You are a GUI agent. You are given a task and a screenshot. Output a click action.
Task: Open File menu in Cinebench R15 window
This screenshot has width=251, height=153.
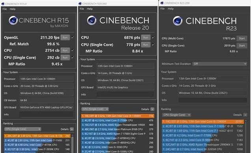[4, 9]
